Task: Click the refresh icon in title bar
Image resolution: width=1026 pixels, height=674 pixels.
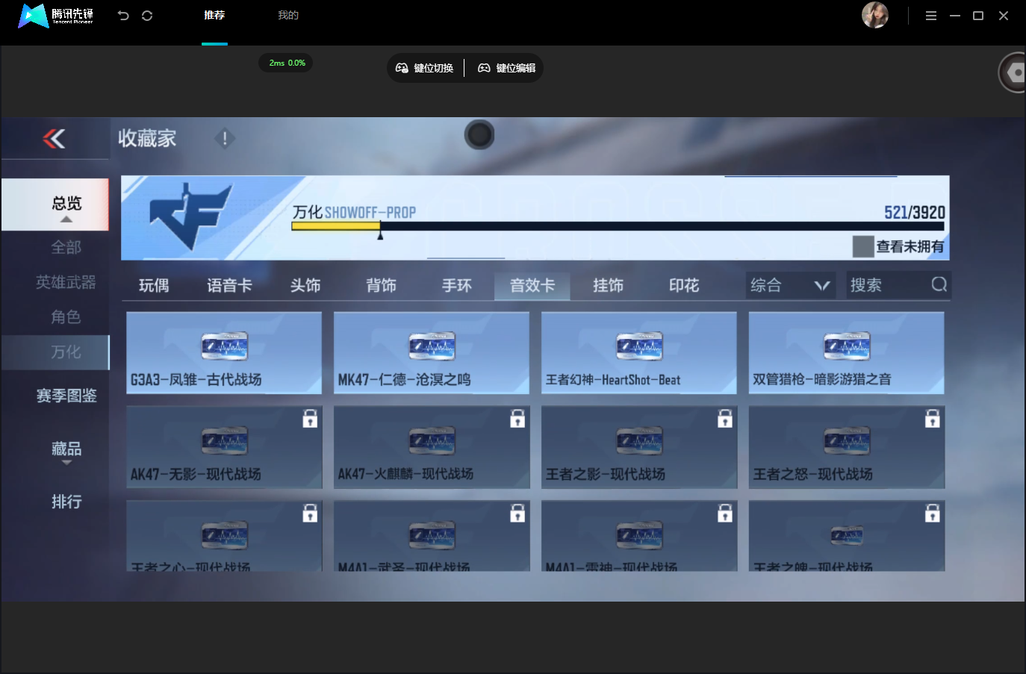Action: point(147,16)
